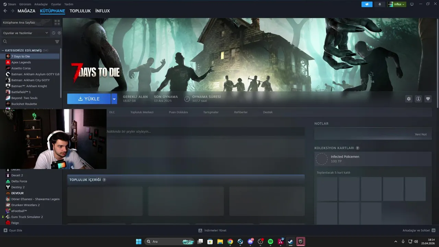Open the Tartışmalar tab

[x=211, y=112]
